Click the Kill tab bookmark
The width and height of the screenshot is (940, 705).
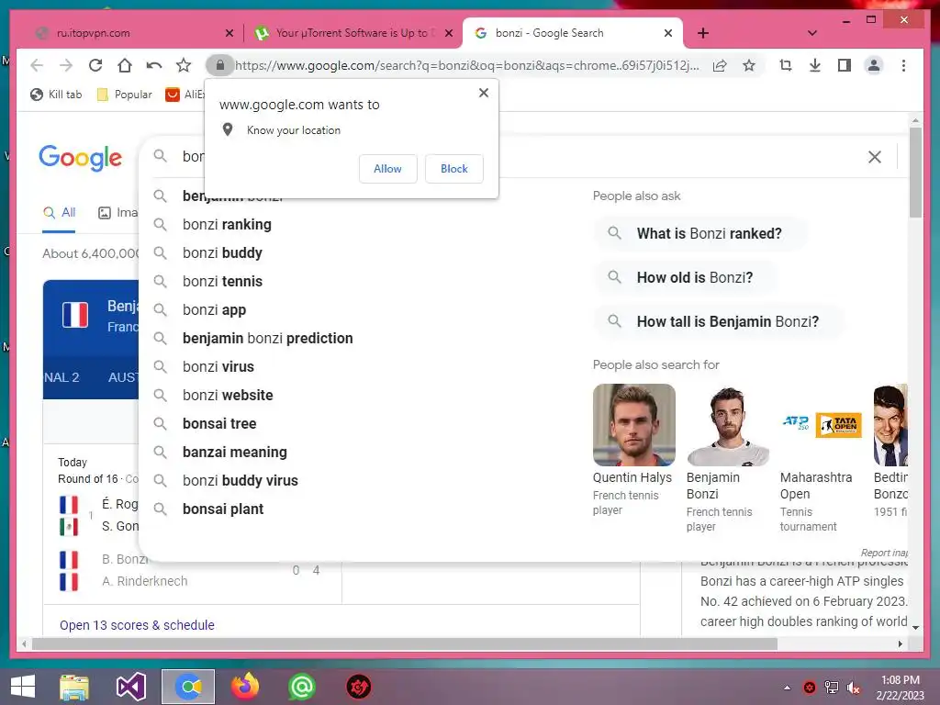coord(56,95)
